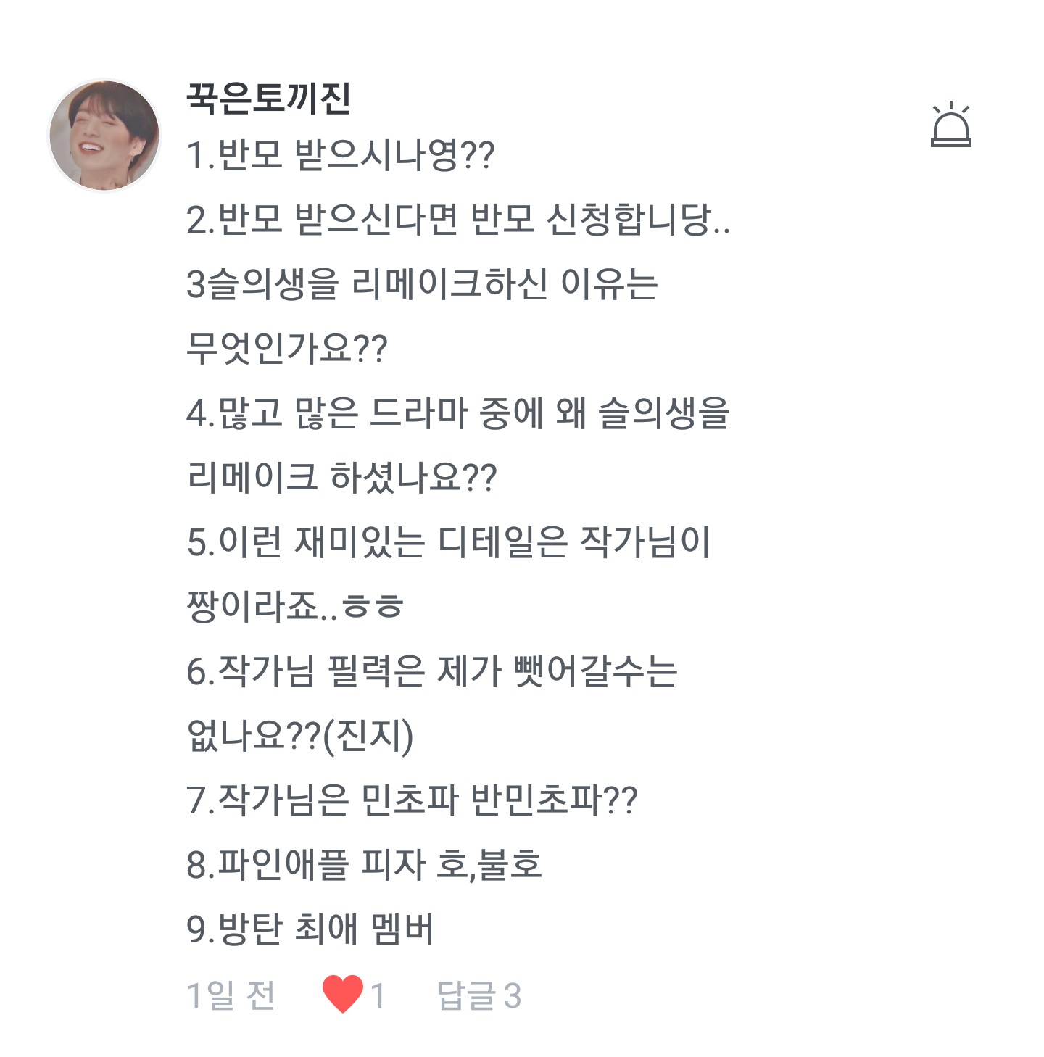Click the 1일 전 timestamp
Viewport: 1044px width, 1057px height.
point(231,995)
